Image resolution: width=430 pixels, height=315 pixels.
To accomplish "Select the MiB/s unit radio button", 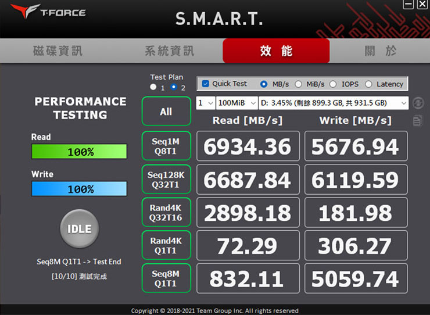I will coord(298,84).
